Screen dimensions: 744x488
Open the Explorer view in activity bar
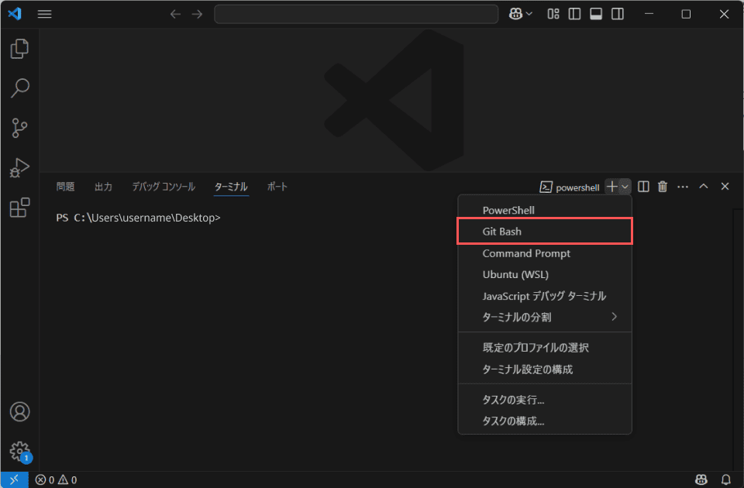19,49
